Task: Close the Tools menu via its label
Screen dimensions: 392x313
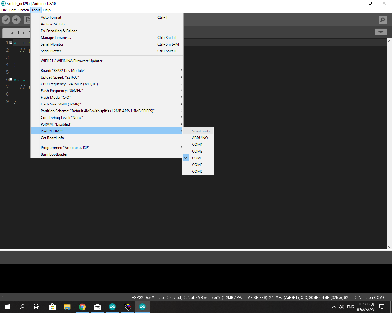Action: 36,10
